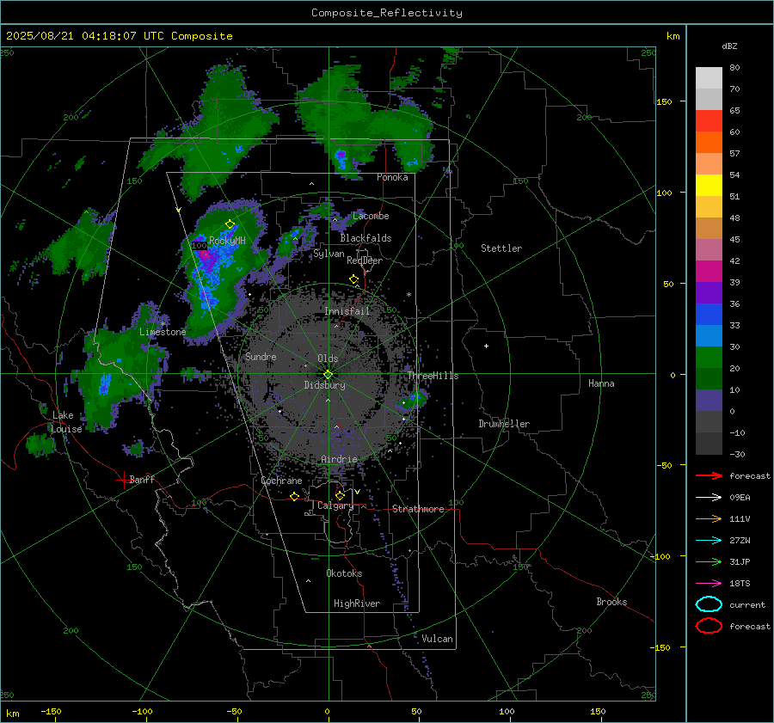Click the blue storm cell west of Ponoka
The height and width of the screenshot is (723, 774).
pos(341,158)
